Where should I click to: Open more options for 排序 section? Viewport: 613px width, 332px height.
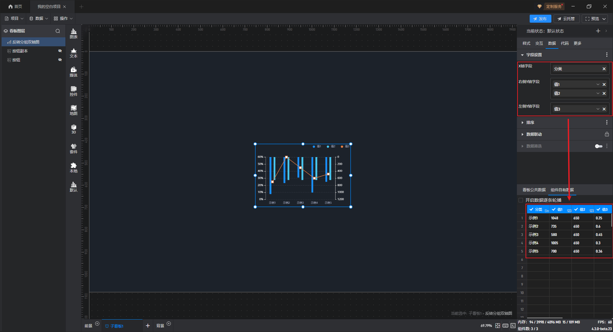(607, 123)
